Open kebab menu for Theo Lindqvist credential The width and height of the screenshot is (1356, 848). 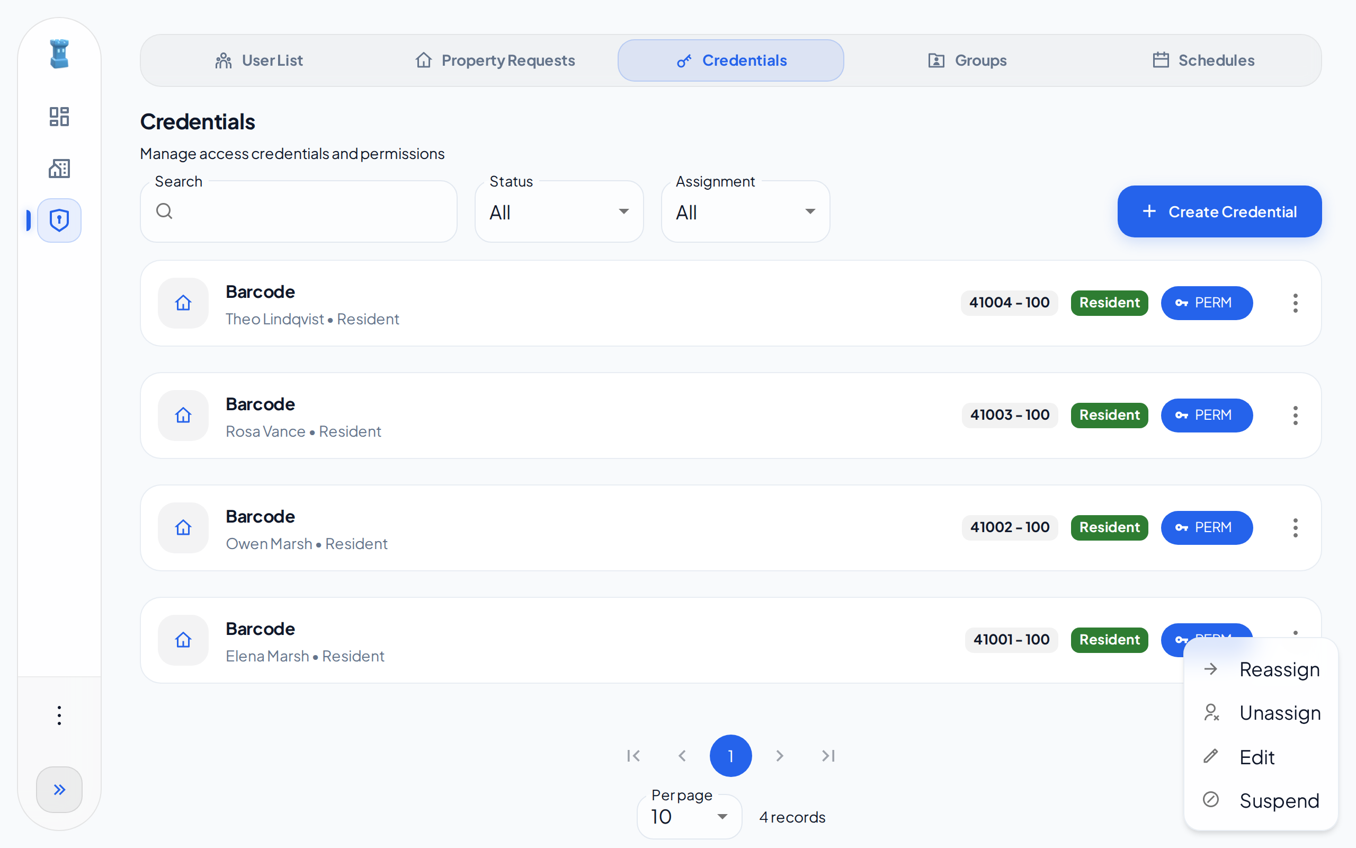tap(1295, 303)
